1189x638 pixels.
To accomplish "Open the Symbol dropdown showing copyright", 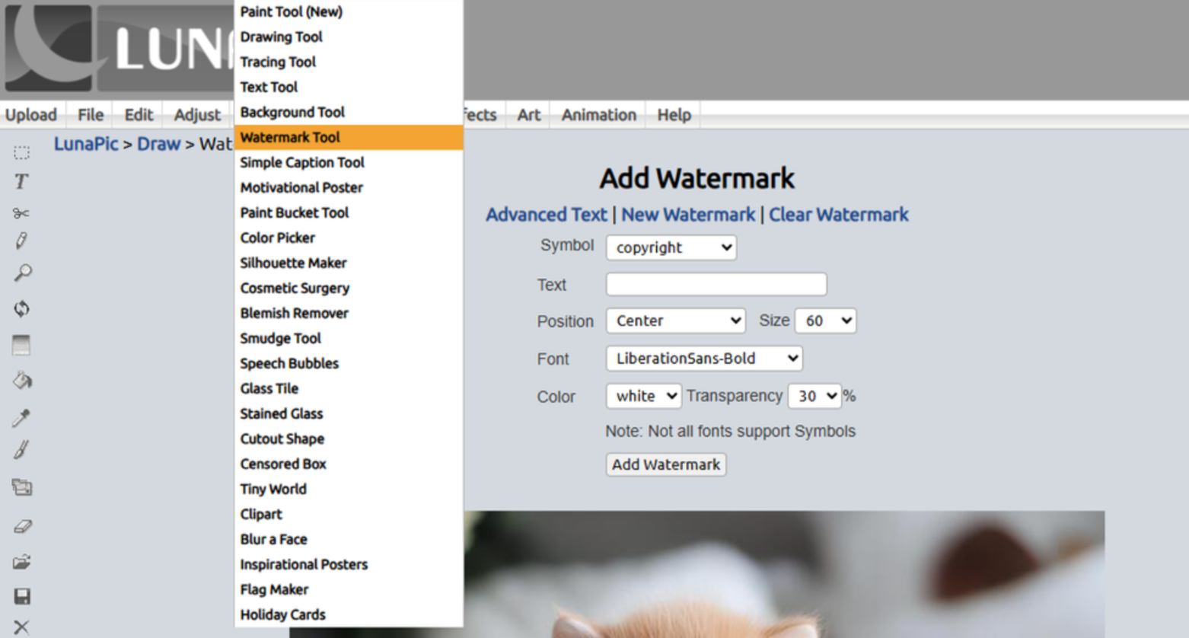I will (671, 247).
